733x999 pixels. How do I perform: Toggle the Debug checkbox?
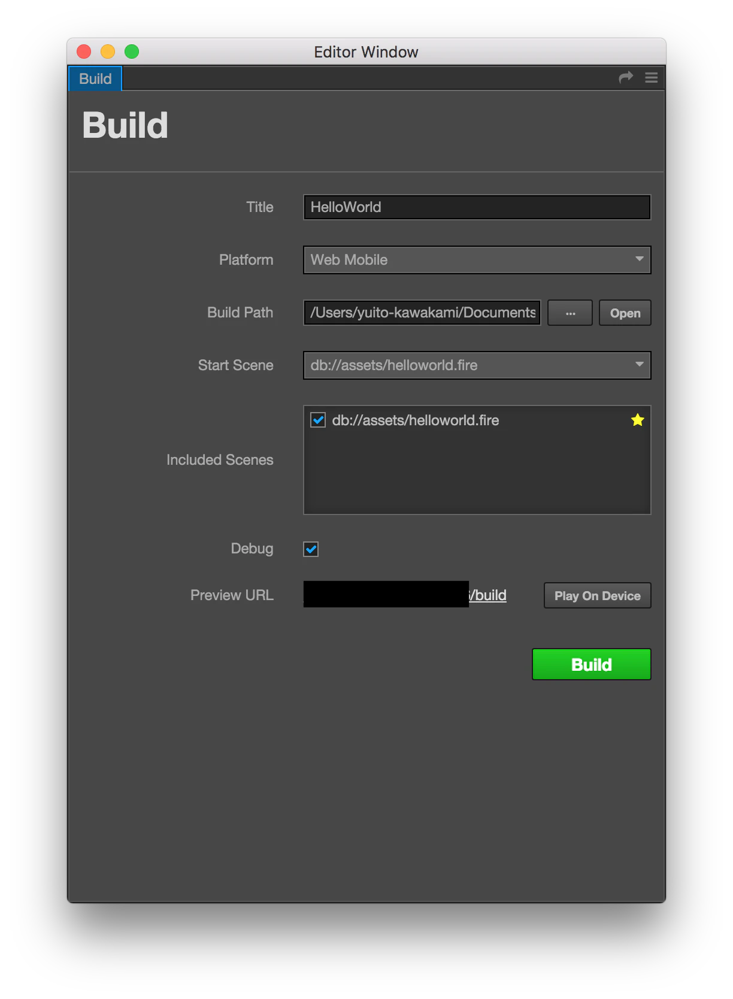pos(311,549)
